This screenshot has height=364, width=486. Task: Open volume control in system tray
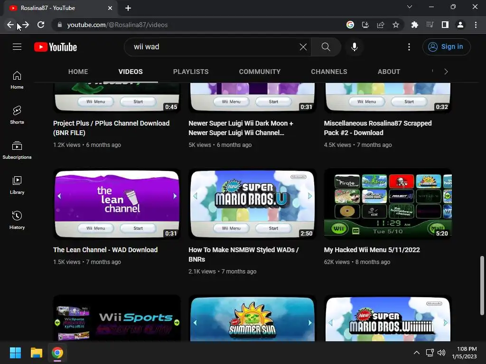(x=441, y=353)
